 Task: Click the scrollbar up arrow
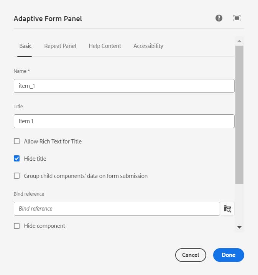pyautogui.click(x=239, y=41)
